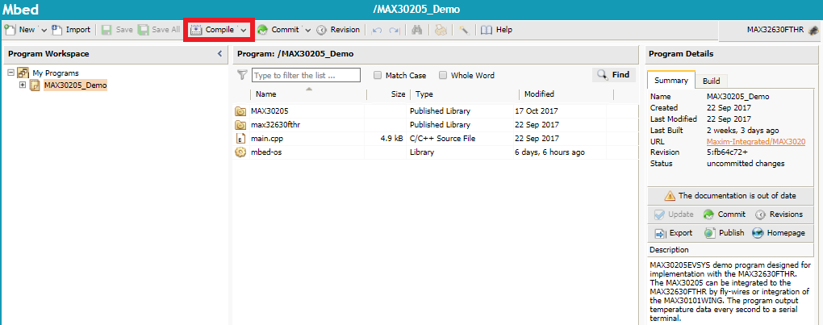Screen dimensions: 823x325
Task: Click the documentation out of date warning
Action: [730, 196]
